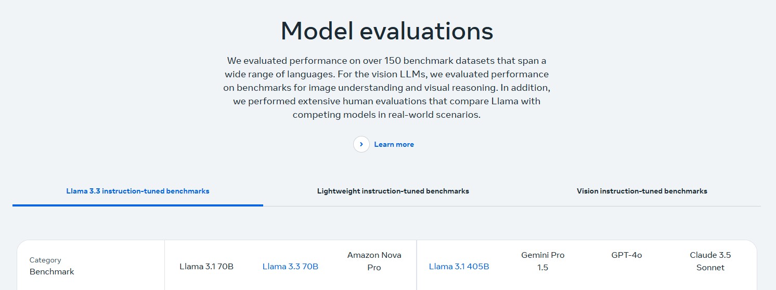The height and width of the screenshot is (290, 776).
Task: Click the Model evaluations heading
Action: tap(387, 31)
